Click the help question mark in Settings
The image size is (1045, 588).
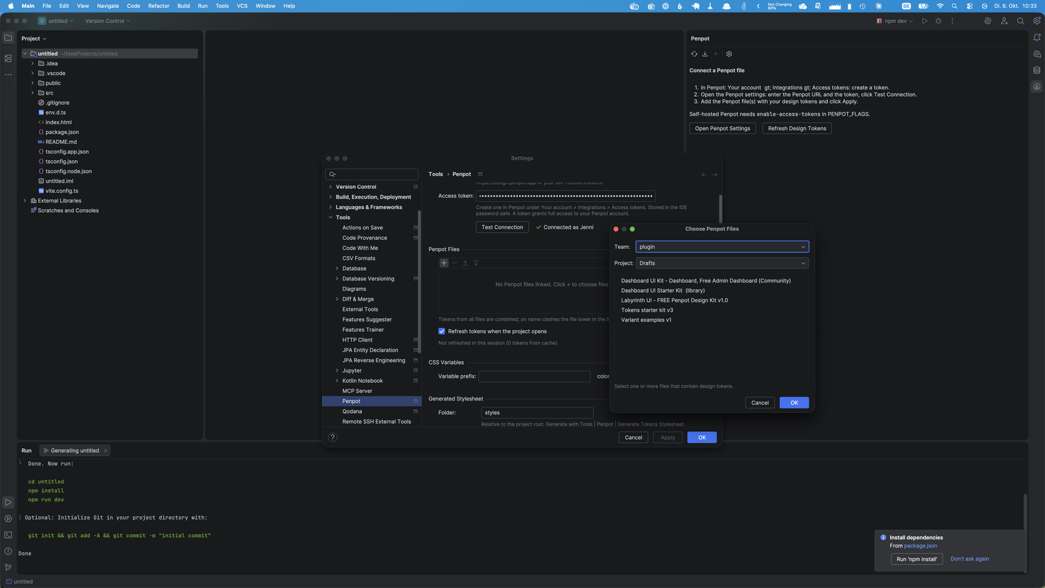point(332,438)
